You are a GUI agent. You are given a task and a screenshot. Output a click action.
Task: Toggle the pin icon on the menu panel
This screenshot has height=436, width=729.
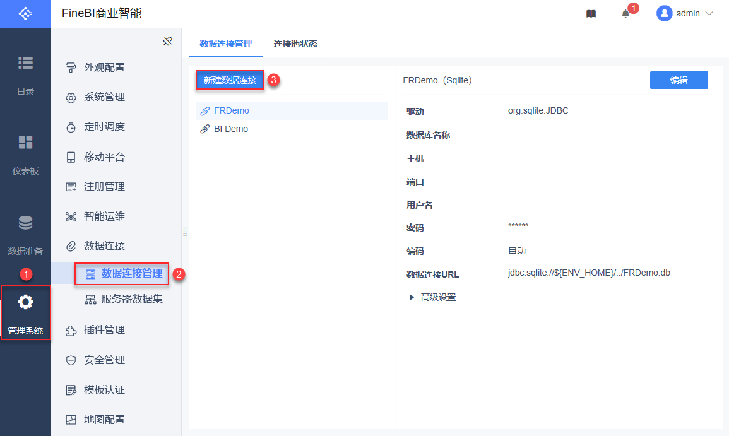coord(168,42)
